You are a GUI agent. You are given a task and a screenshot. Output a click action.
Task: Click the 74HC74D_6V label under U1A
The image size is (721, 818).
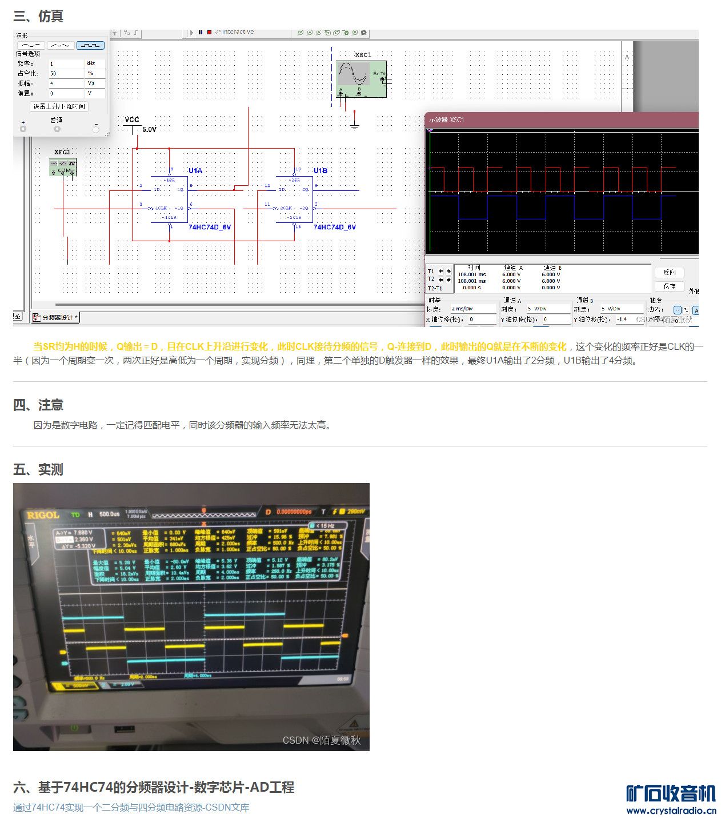tap(210, 227)
